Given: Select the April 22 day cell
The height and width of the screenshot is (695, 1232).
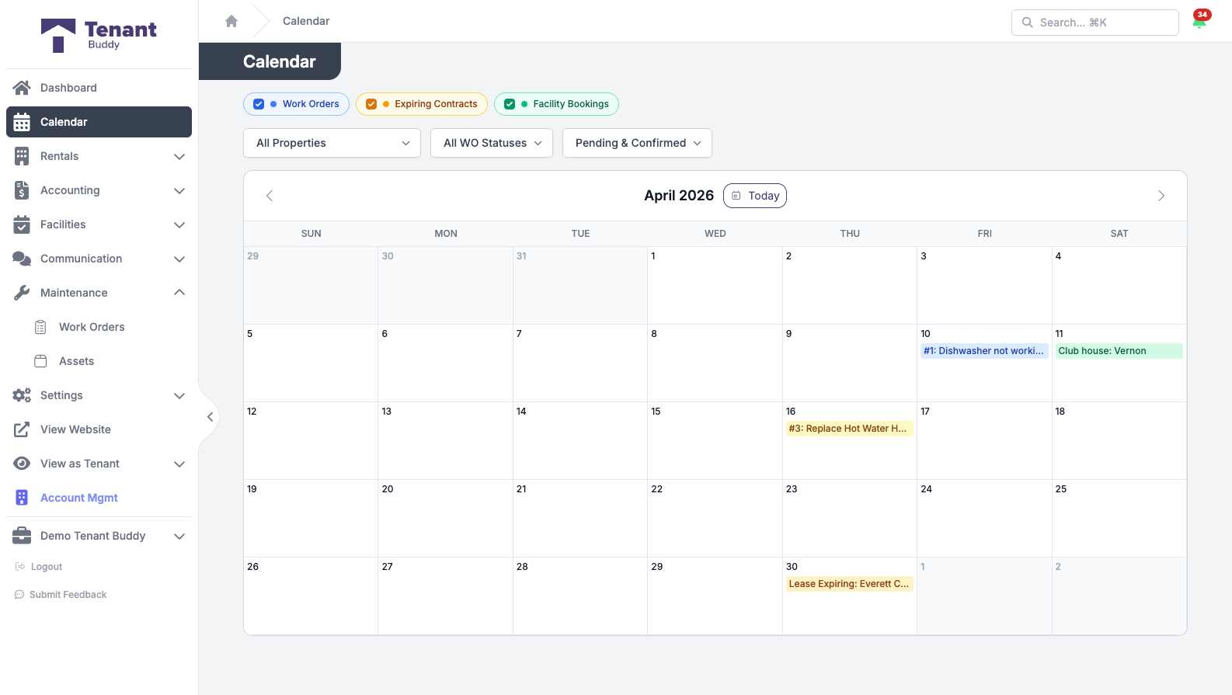Looking at the screenshot, I should coord(715,518).
